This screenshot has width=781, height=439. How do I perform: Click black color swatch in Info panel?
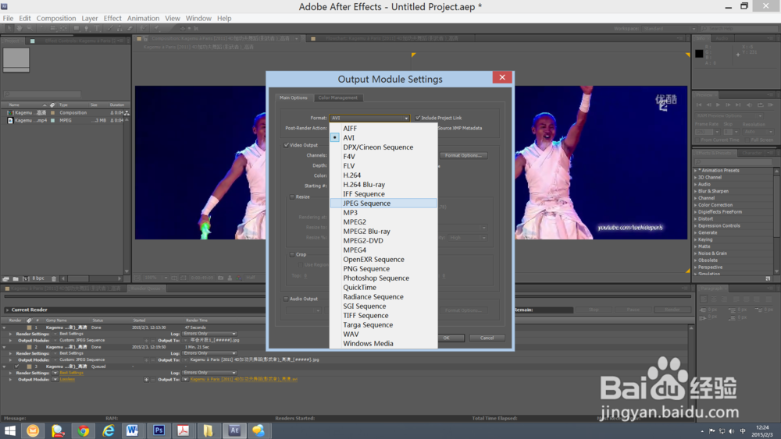699,54
